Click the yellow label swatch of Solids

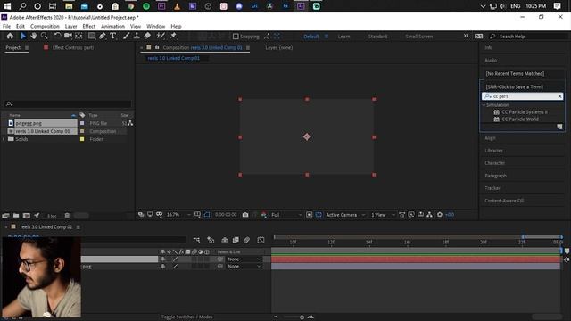coord(82,139)
